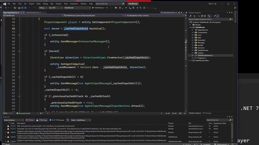
Task: Collapse the code block at line 44
Action: tap(19, 35)
